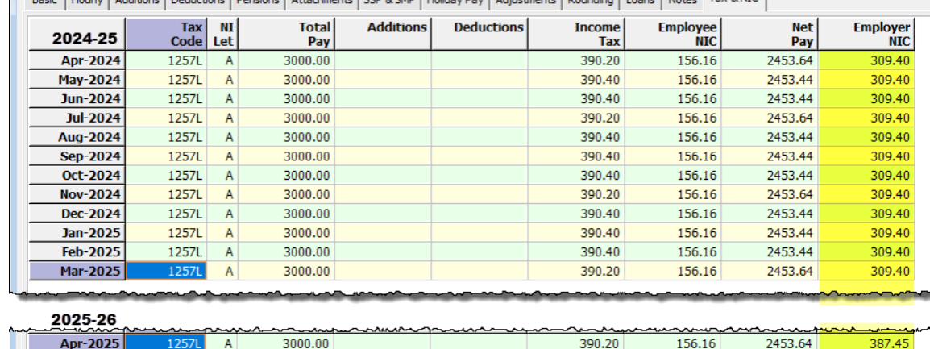Select the highlighted Mar-2025 row header
The width and height of the screenshot is (930, 349).
tap(77, 271)
